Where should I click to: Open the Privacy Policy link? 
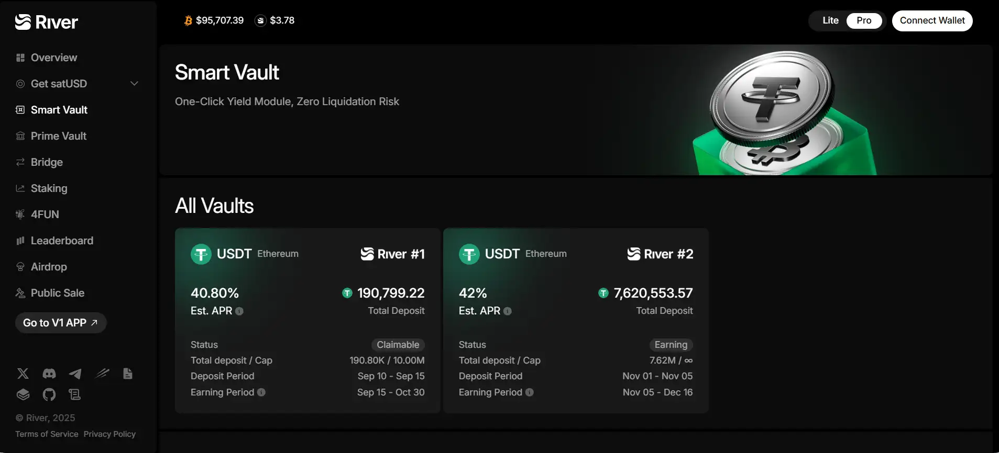click(x=109, y=434)
